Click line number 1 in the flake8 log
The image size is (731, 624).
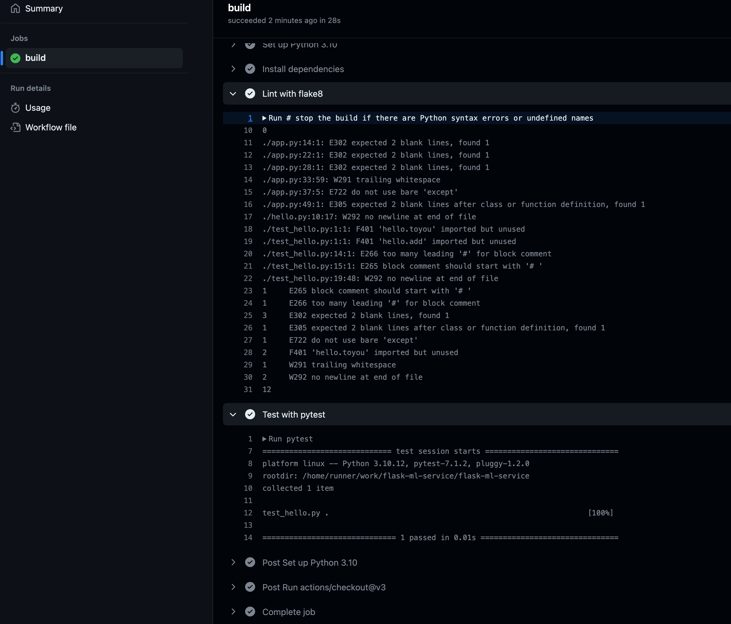[250, 118]
